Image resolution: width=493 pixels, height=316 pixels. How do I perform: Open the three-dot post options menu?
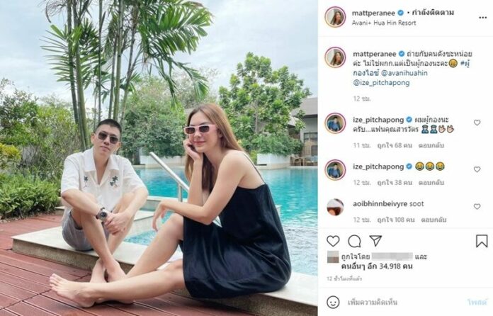click(x=482, y=18)
